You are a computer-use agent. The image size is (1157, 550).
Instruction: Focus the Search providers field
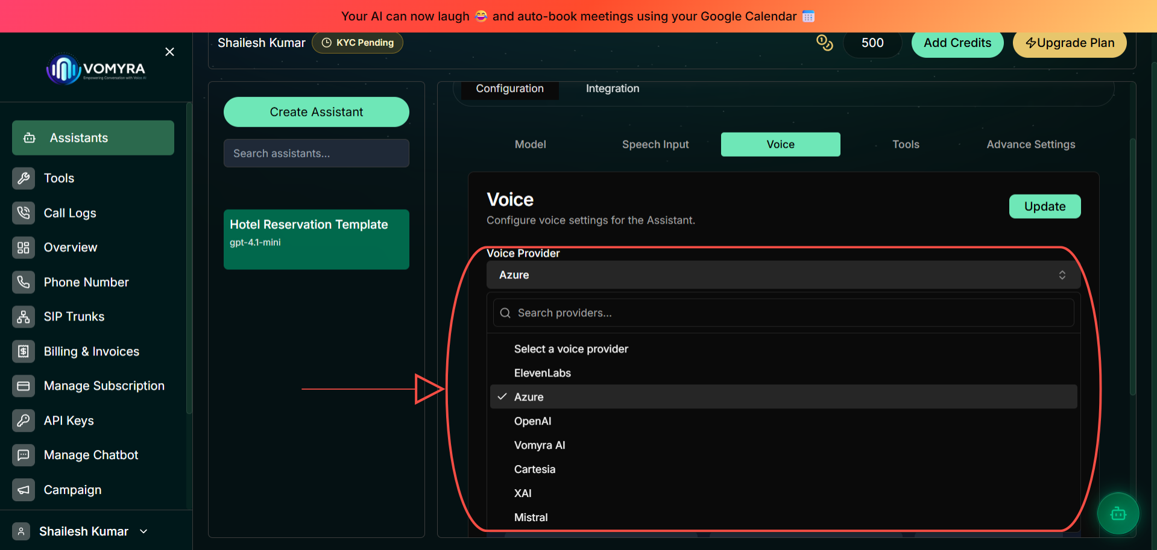[783, 313]
